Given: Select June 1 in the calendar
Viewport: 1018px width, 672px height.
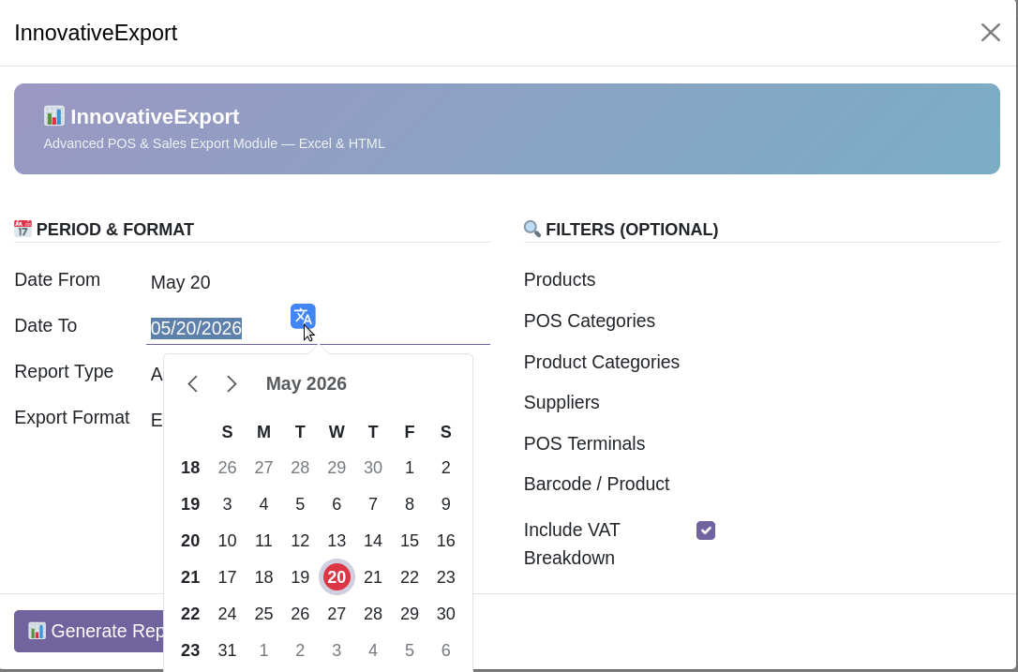Looking at the screenshot, I should [x=263, y=650].
